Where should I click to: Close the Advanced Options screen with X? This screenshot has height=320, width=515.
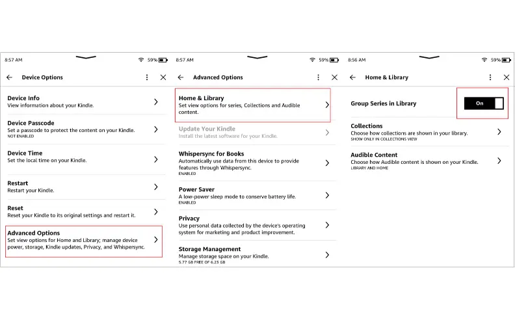(x=334, y=77)
